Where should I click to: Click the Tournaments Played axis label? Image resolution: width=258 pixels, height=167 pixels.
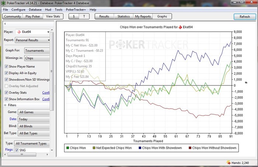tap(148, 141)
